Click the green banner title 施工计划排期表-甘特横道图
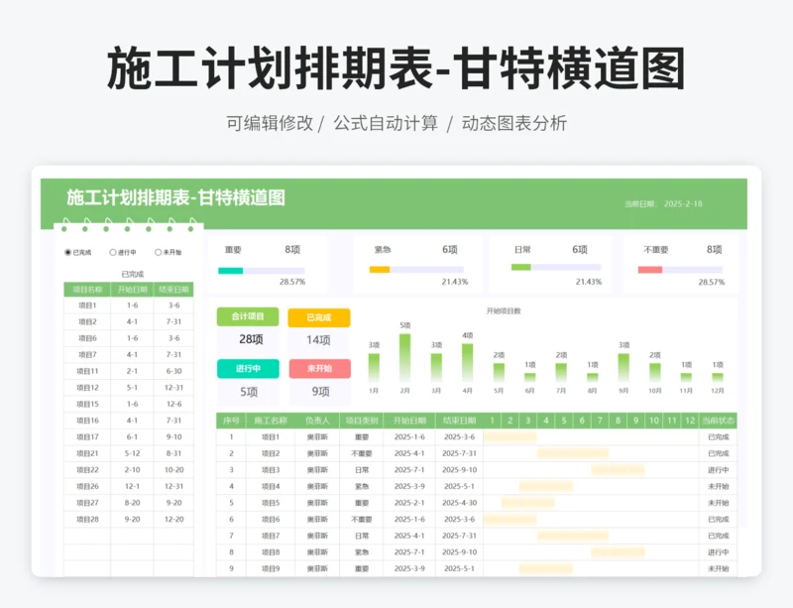The width and height of the screenshot is (793, 608). click(176, 197)
